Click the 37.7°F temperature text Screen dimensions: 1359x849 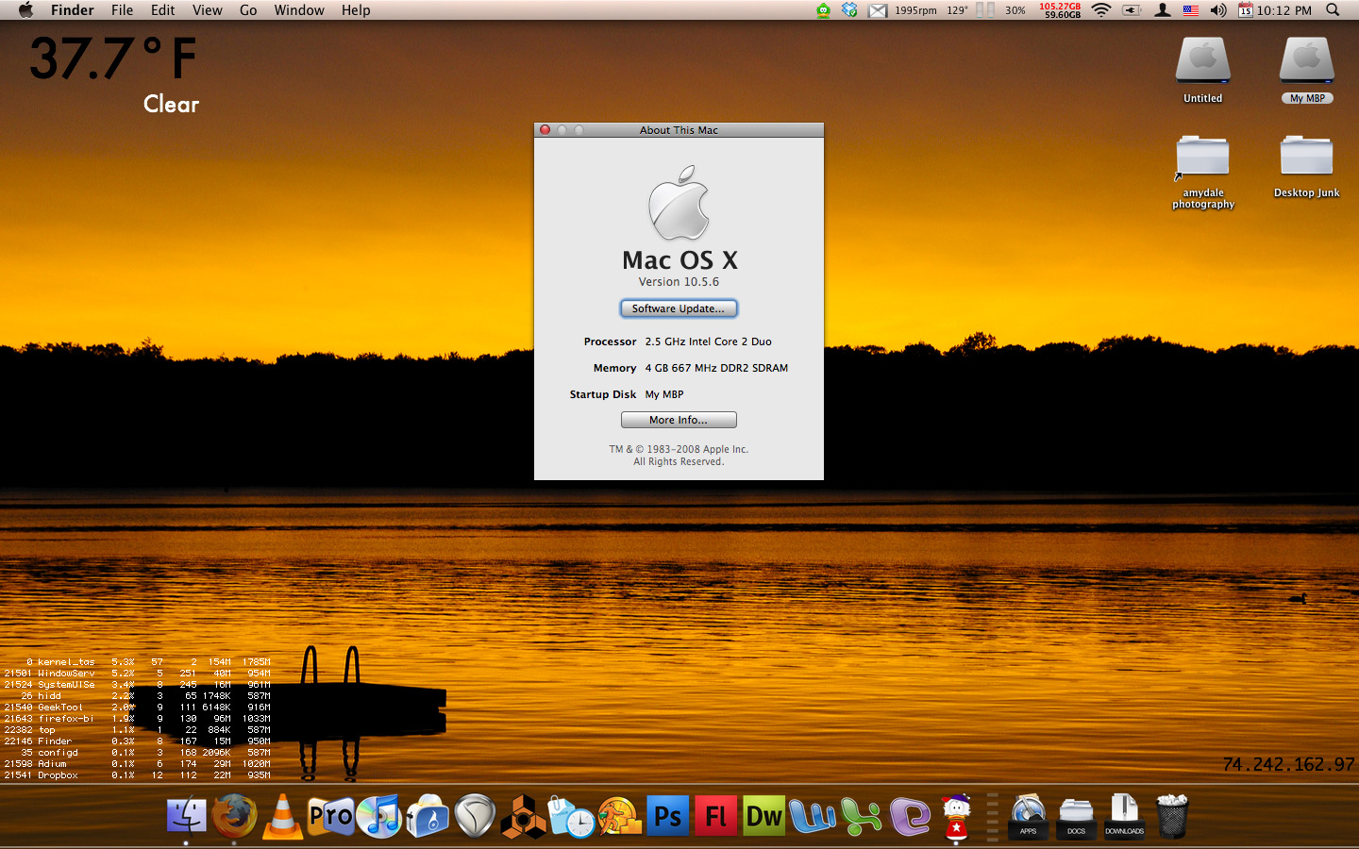(113, 58)
